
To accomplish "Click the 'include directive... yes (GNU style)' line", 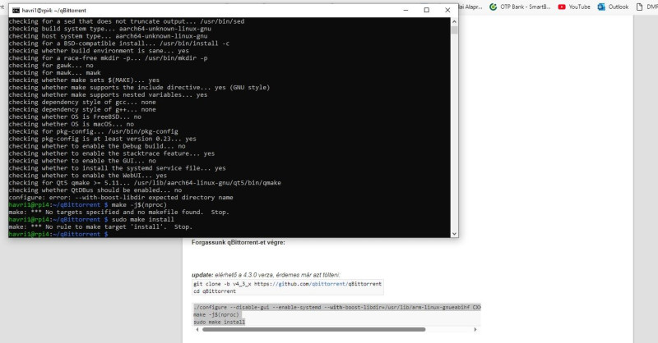I will click(x=139, y=88).
